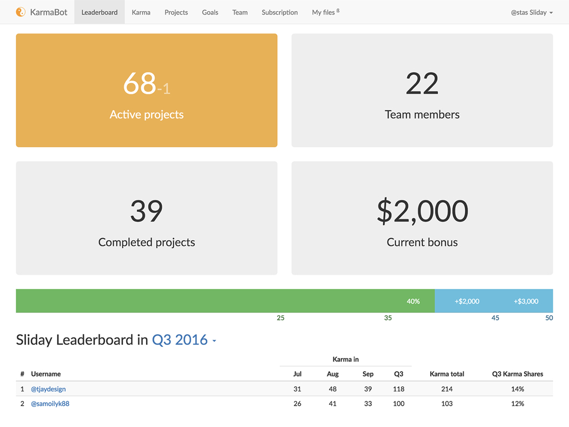Click the Completed projects card
The image size is (569, 427).
(147, 218)
